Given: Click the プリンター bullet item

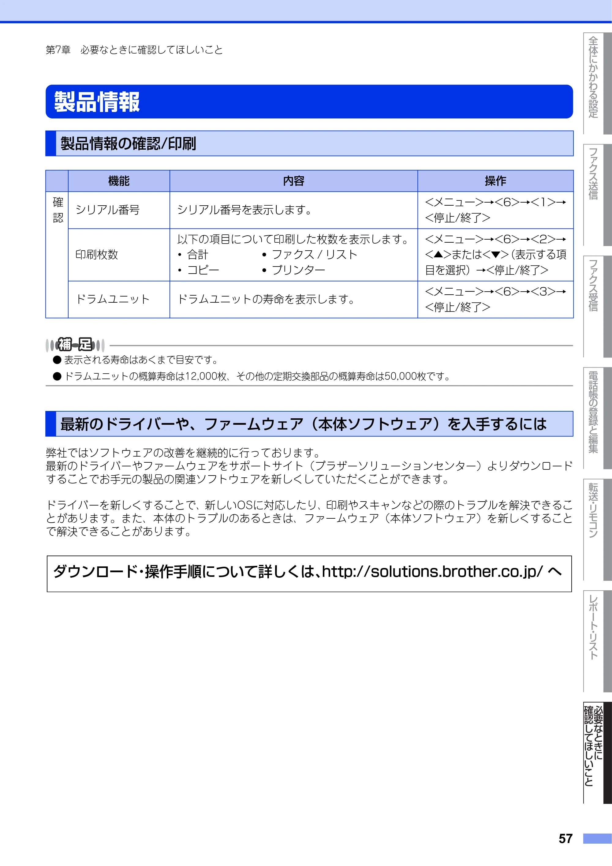Looking at the screenshot, I should point(293,271).
